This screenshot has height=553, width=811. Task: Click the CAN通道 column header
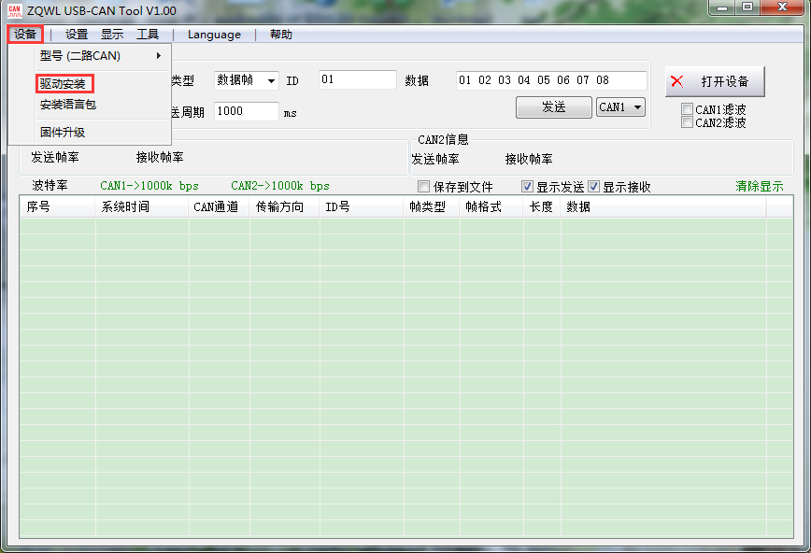(219, 207)
